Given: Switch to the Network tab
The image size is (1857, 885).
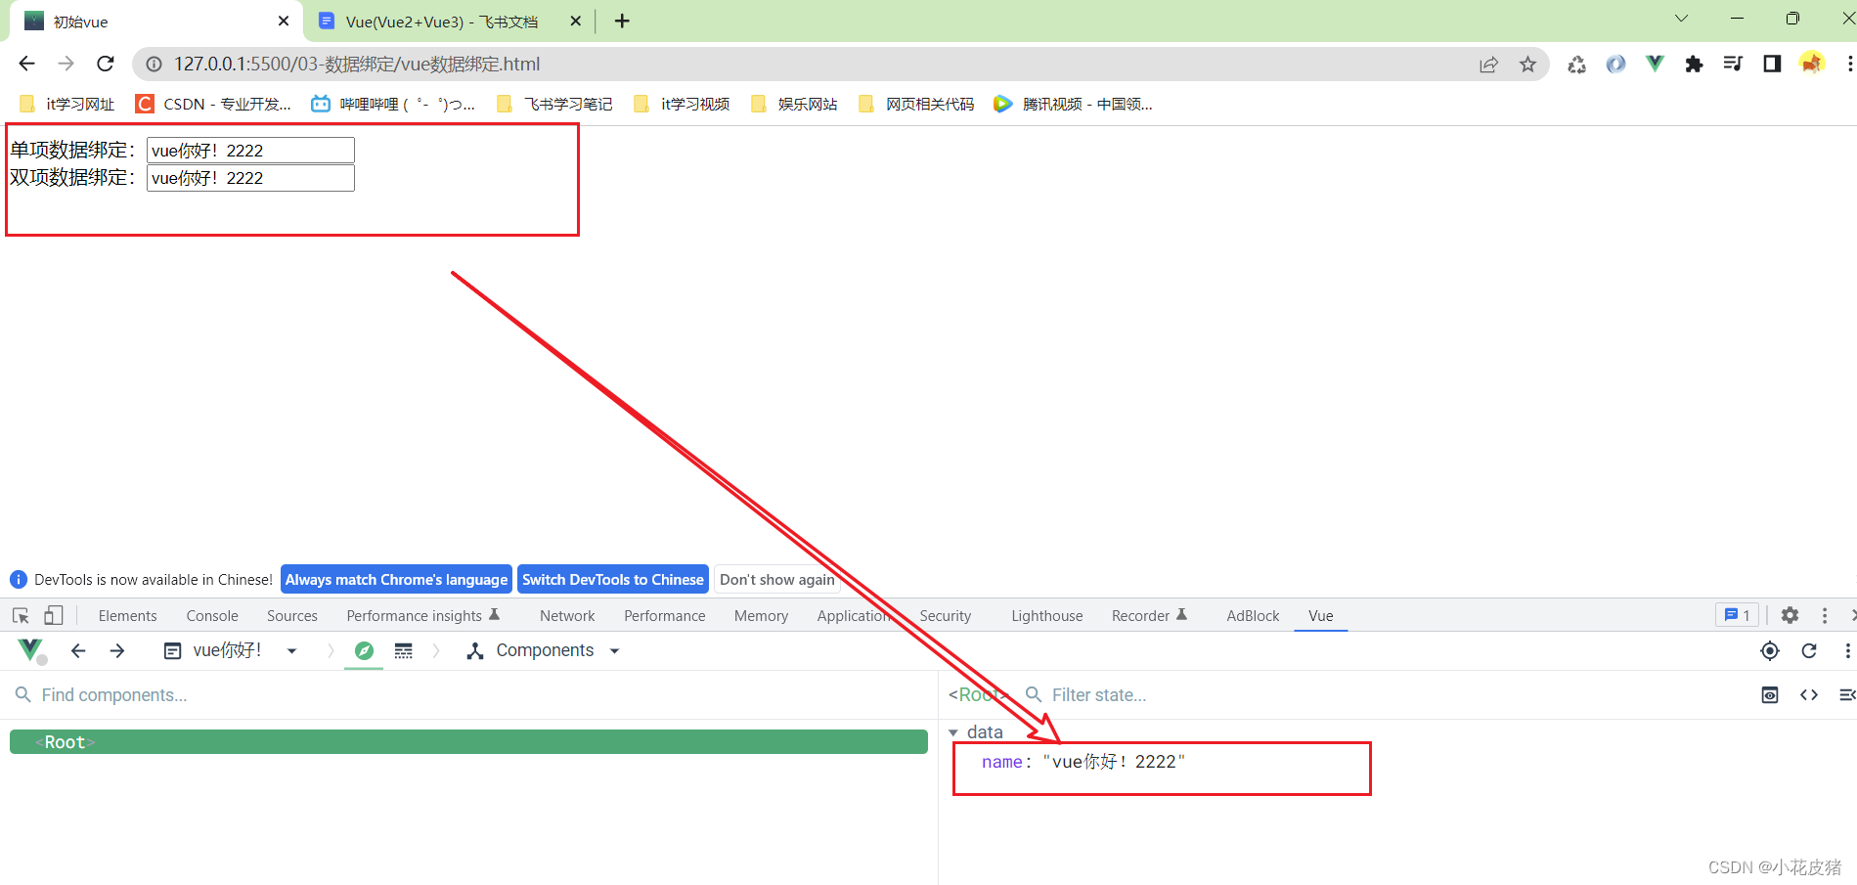Looking at the screenshot, I should 567,615.
